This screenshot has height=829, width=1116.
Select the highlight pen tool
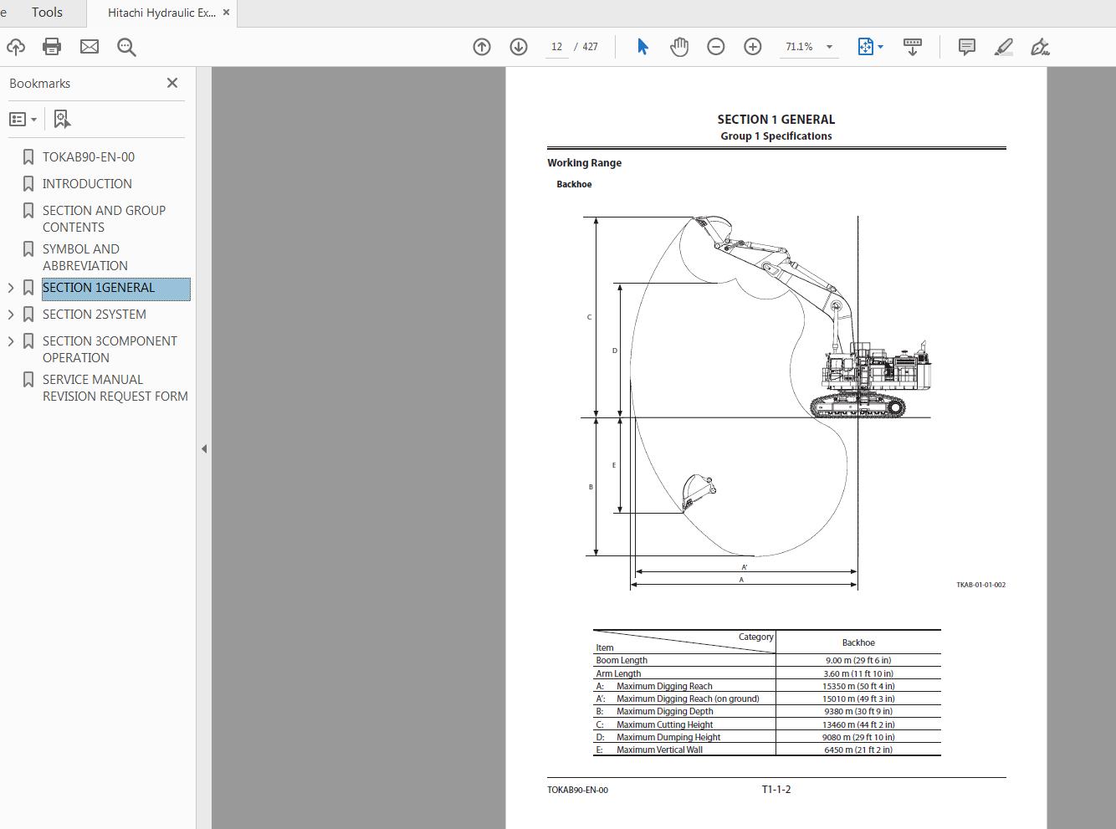point(1004,47)
